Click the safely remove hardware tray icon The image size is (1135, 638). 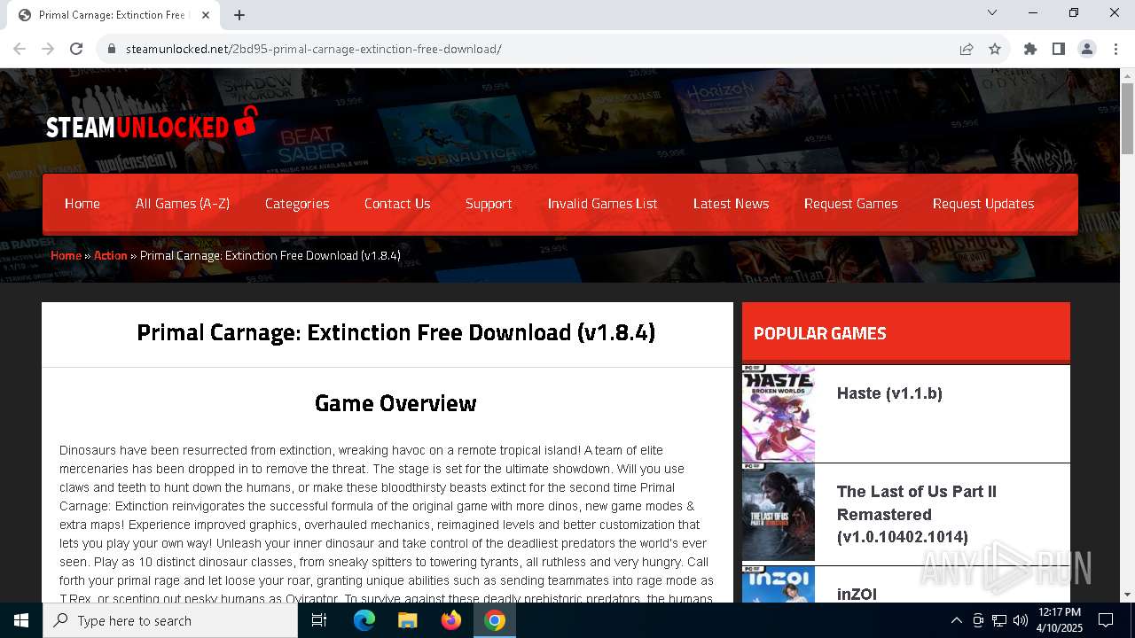tap(977, 620)
